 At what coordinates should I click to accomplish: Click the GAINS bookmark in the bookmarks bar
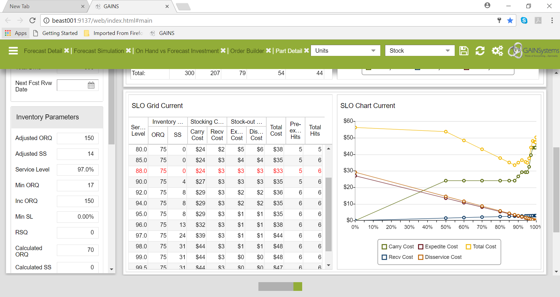pyautogui.click(x=166, y=33)
